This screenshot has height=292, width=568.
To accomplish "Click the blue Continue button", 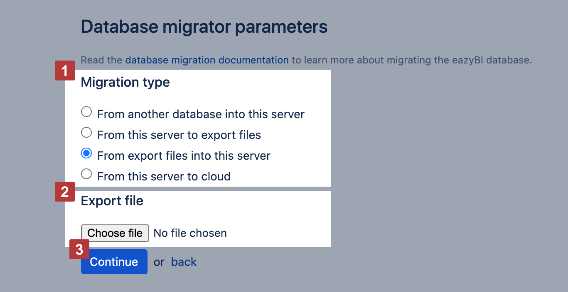I will [x=114, y=262].
